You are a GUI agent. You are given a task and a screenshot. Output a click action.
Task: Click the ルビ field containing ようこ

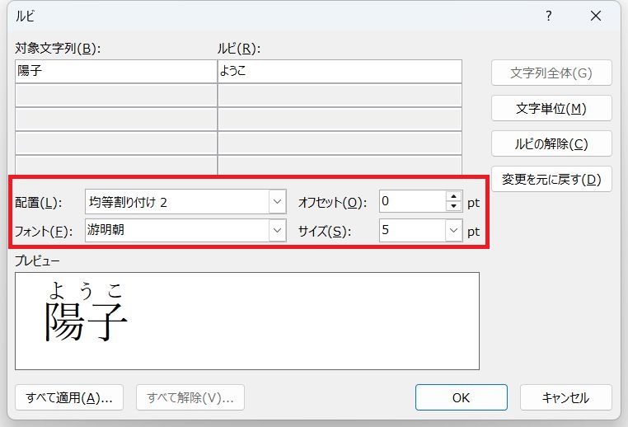click(340, 71)
